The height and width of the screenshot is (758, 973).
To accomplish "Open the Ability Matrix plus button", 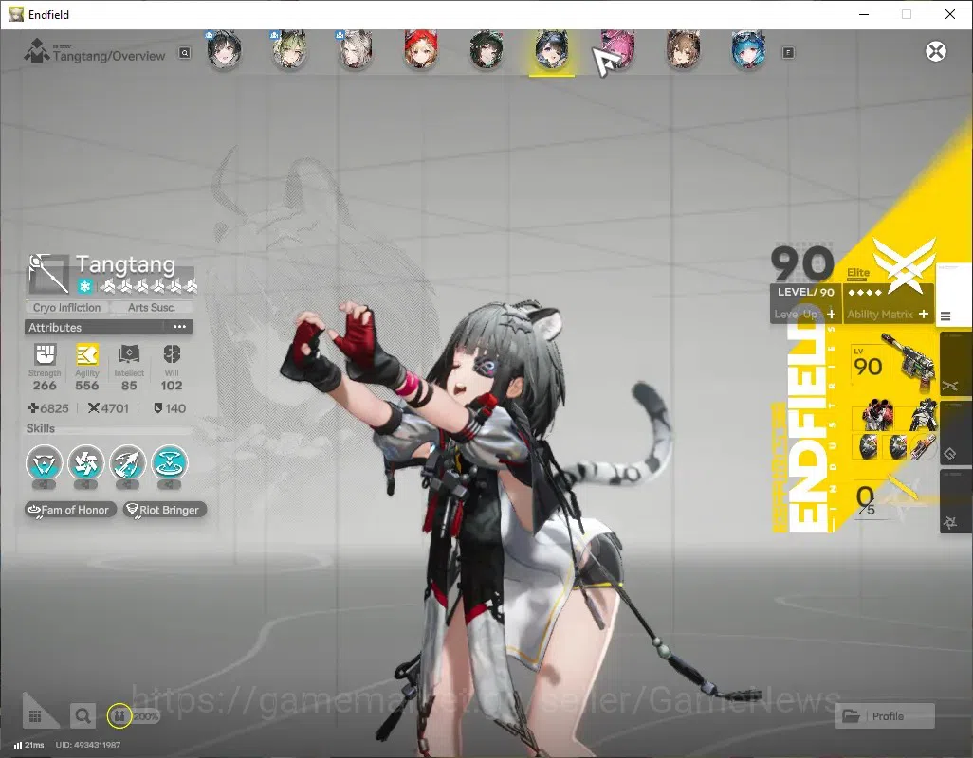I will pyautogui.click(x=924, y=315).
